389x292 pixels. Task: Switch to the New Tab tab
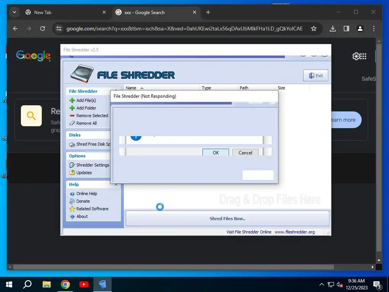tap(65, 13)
